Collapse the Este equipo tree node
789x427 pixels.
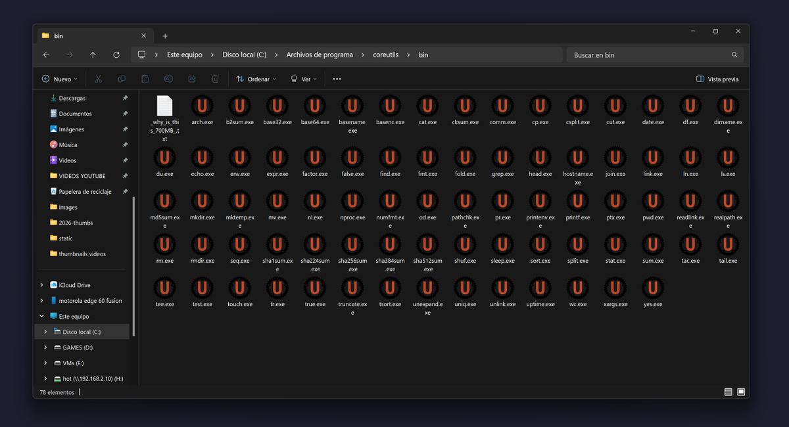[42, 316]
